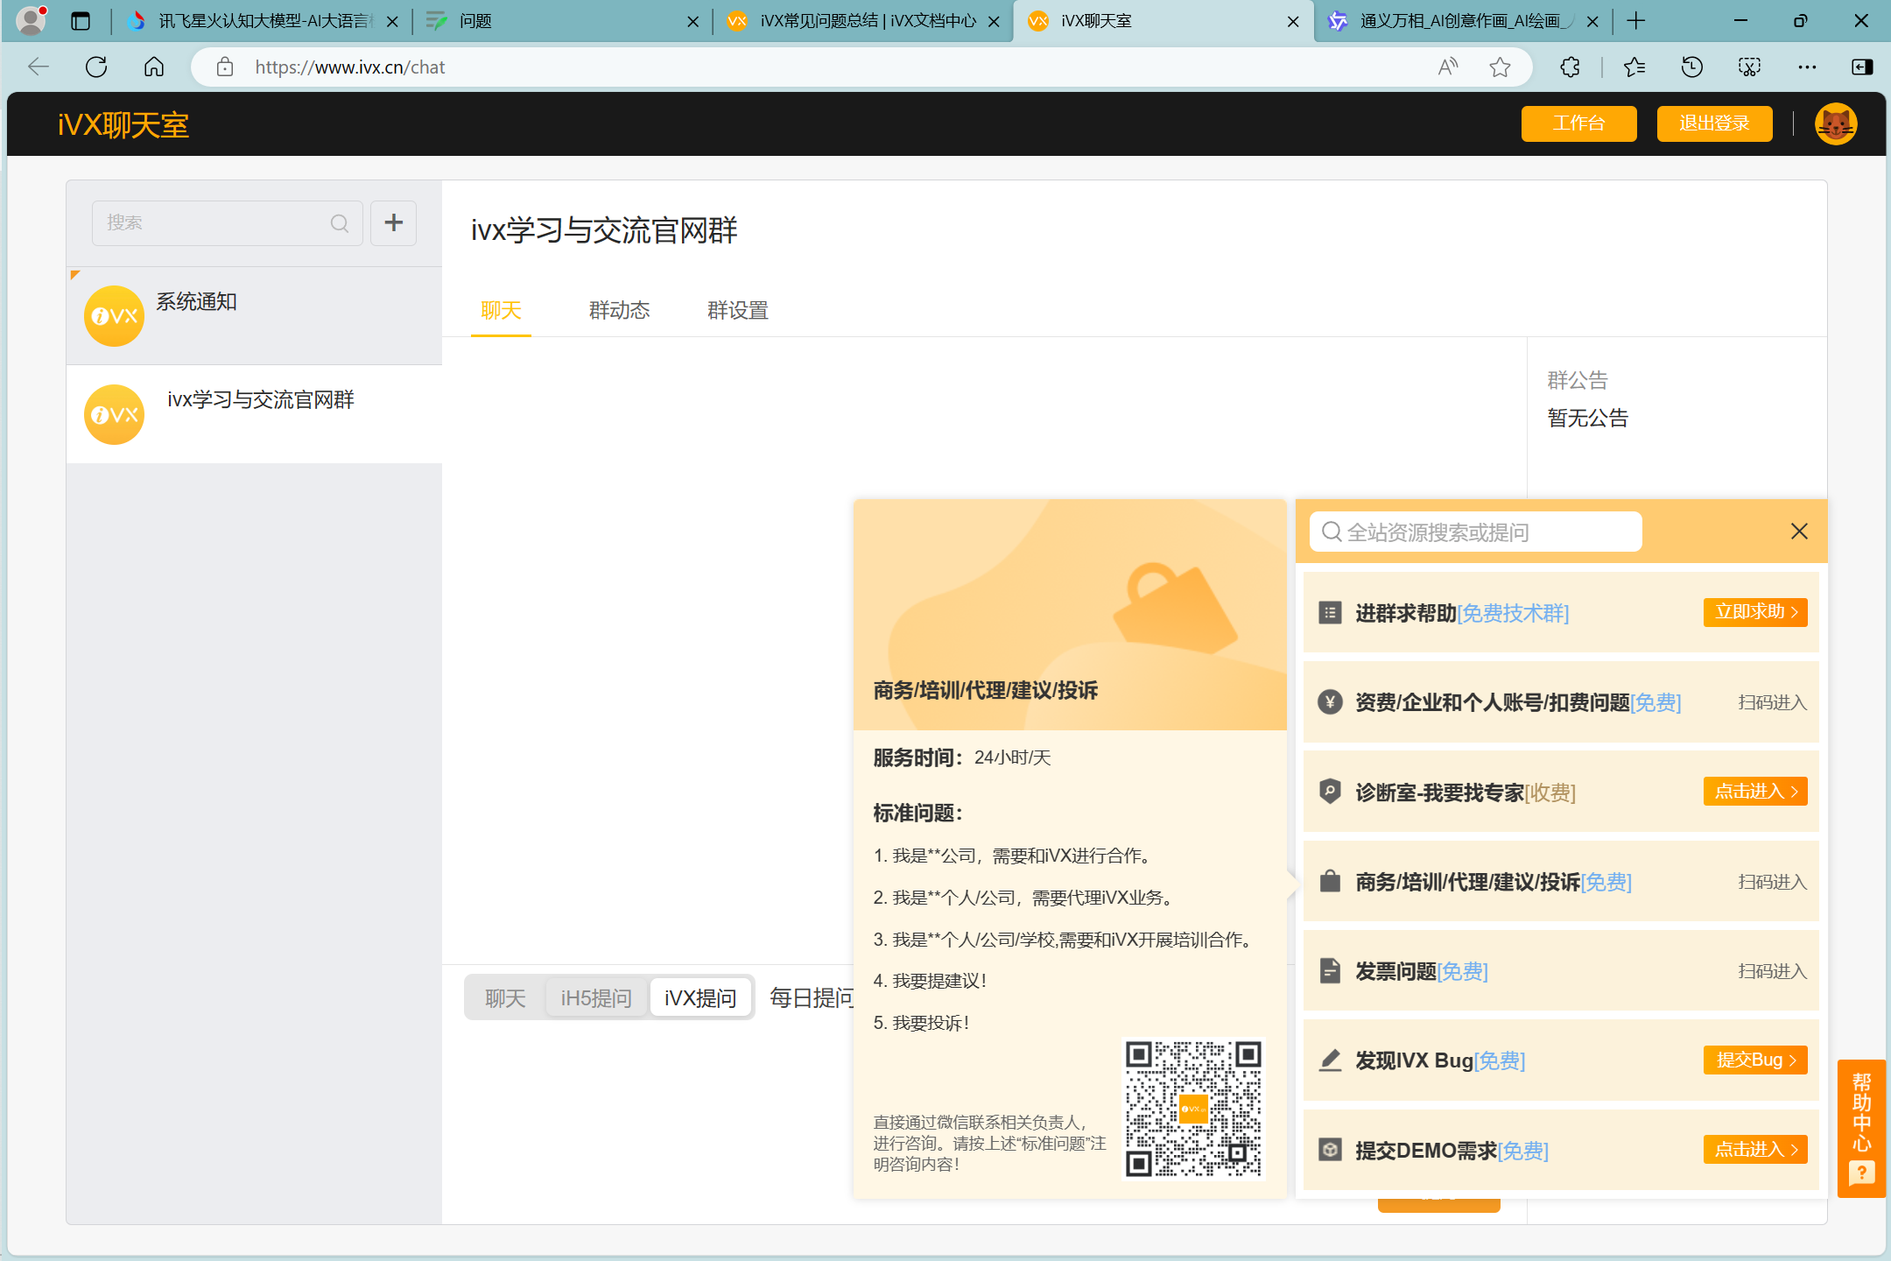1891x1261 pixels.
Task: Switch to the 聊天 tab
Action: point(501,311)
